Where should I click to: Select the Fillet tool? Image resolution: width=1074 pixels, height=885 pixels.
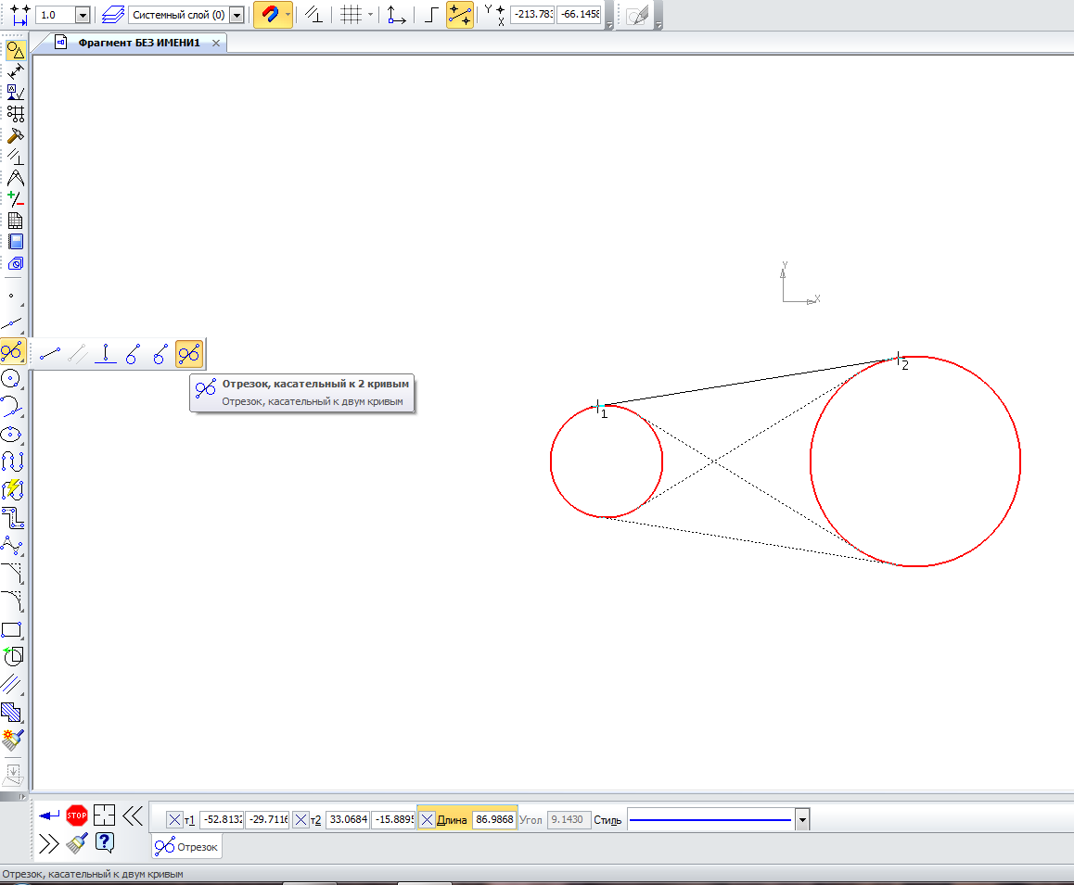pos(12,601)
